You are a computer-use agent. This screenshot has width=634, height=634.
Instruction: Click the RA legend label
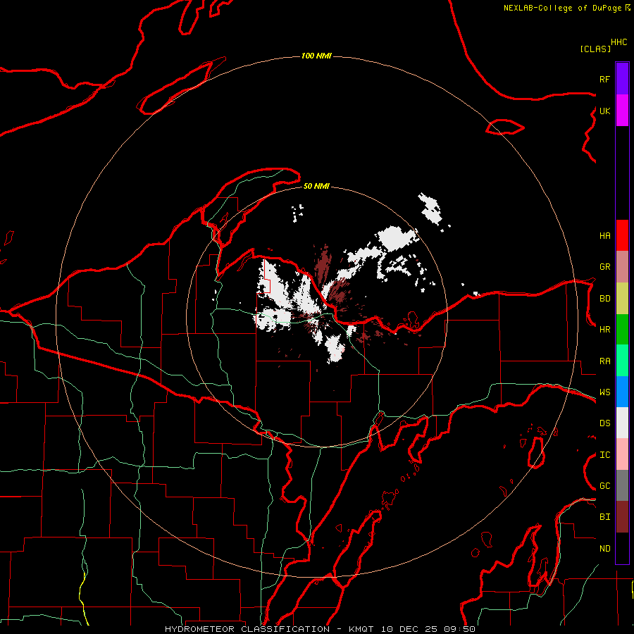click(604, 361)
